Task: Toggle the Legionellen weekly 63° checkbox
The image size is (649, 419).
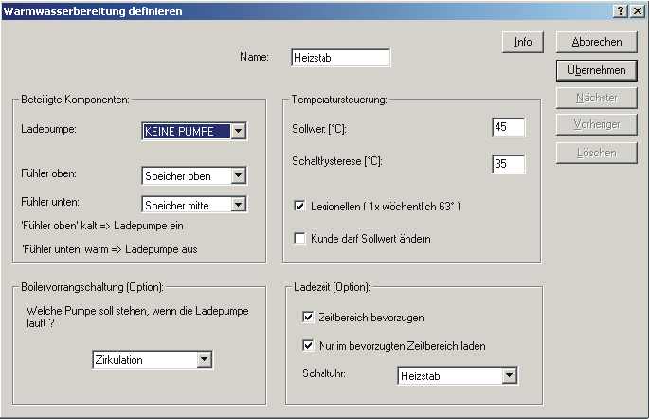Action: click(x=300, y=206)
